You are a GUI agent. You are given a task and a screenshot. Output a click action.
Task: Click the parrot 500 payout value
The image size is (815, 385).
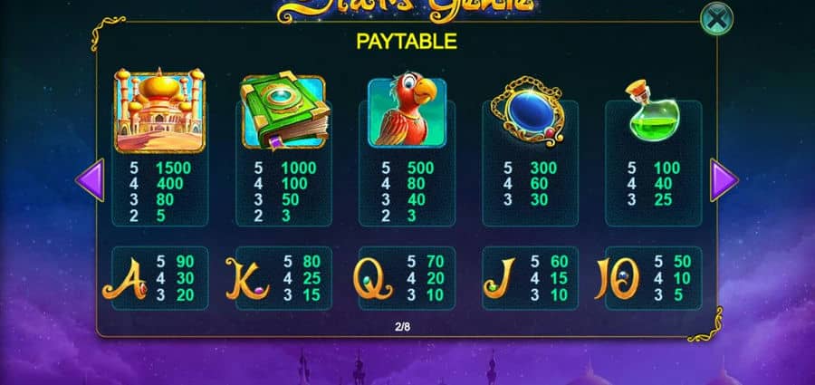point(421,168)
